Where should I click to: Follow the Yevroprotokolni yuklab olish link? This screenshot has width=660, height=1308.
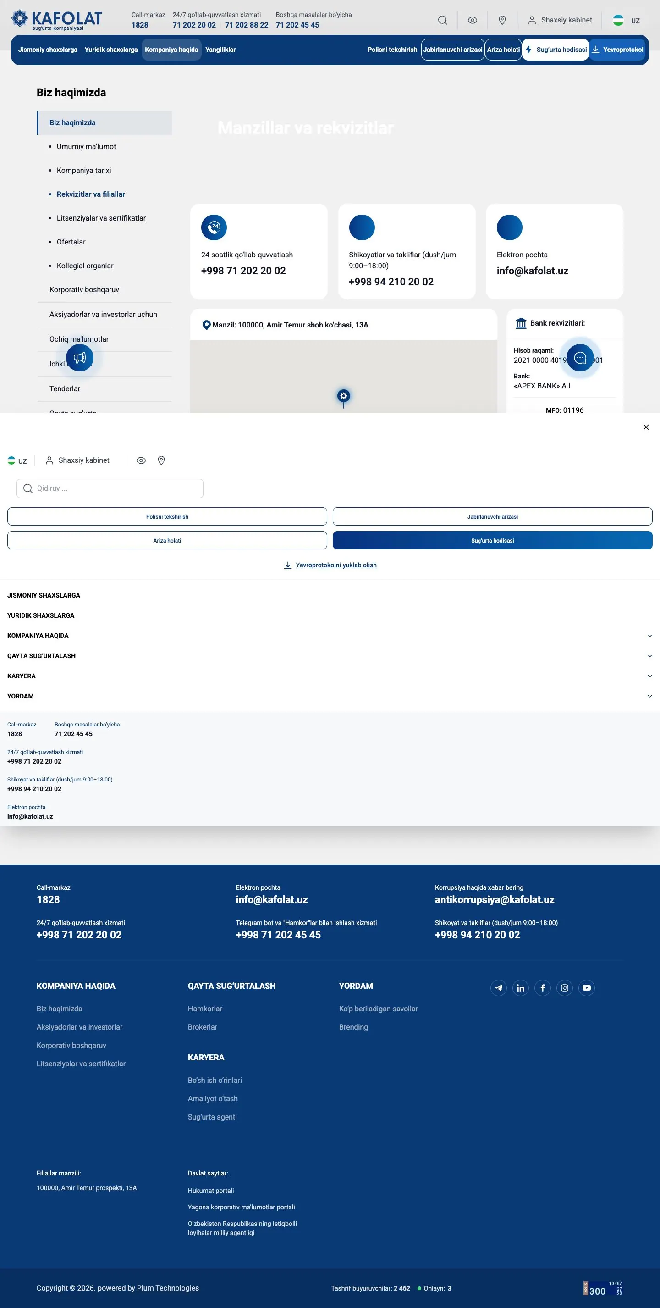(x=330, y=565)
